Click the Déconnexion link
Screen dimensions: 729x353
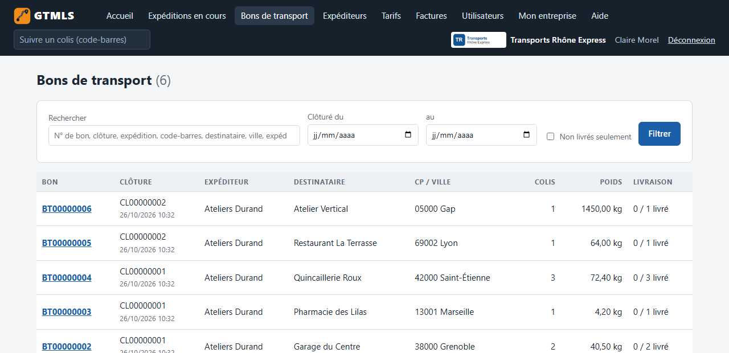tap(691, 40)
